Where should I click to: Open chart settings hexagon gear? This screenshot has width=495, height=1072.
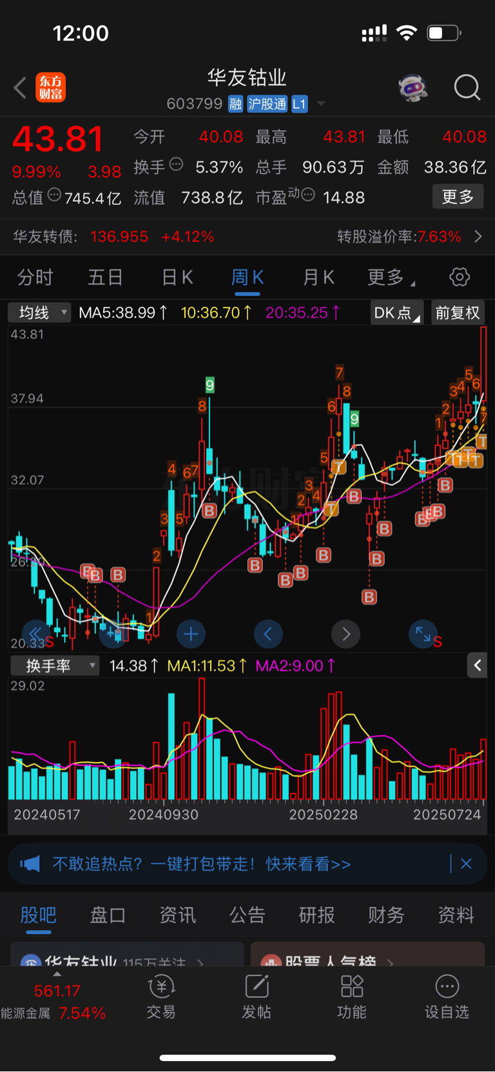coord(460,277)
